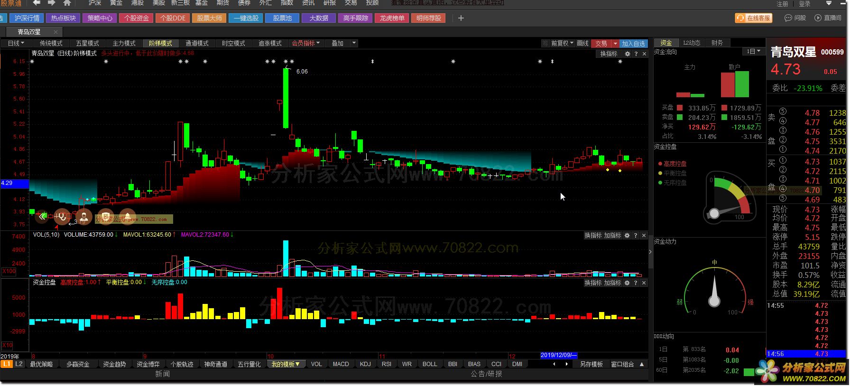Image resolution: width=850 pixels, height=386 pixels.
Task: Open the 1日 period dropdown in 资金流向
Action: coord(753,51)
